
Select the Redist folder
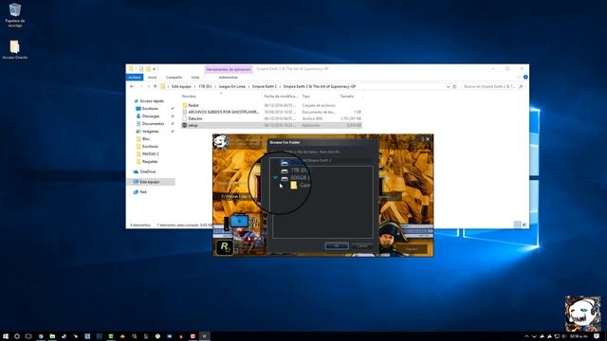click(x=193, y=105)
